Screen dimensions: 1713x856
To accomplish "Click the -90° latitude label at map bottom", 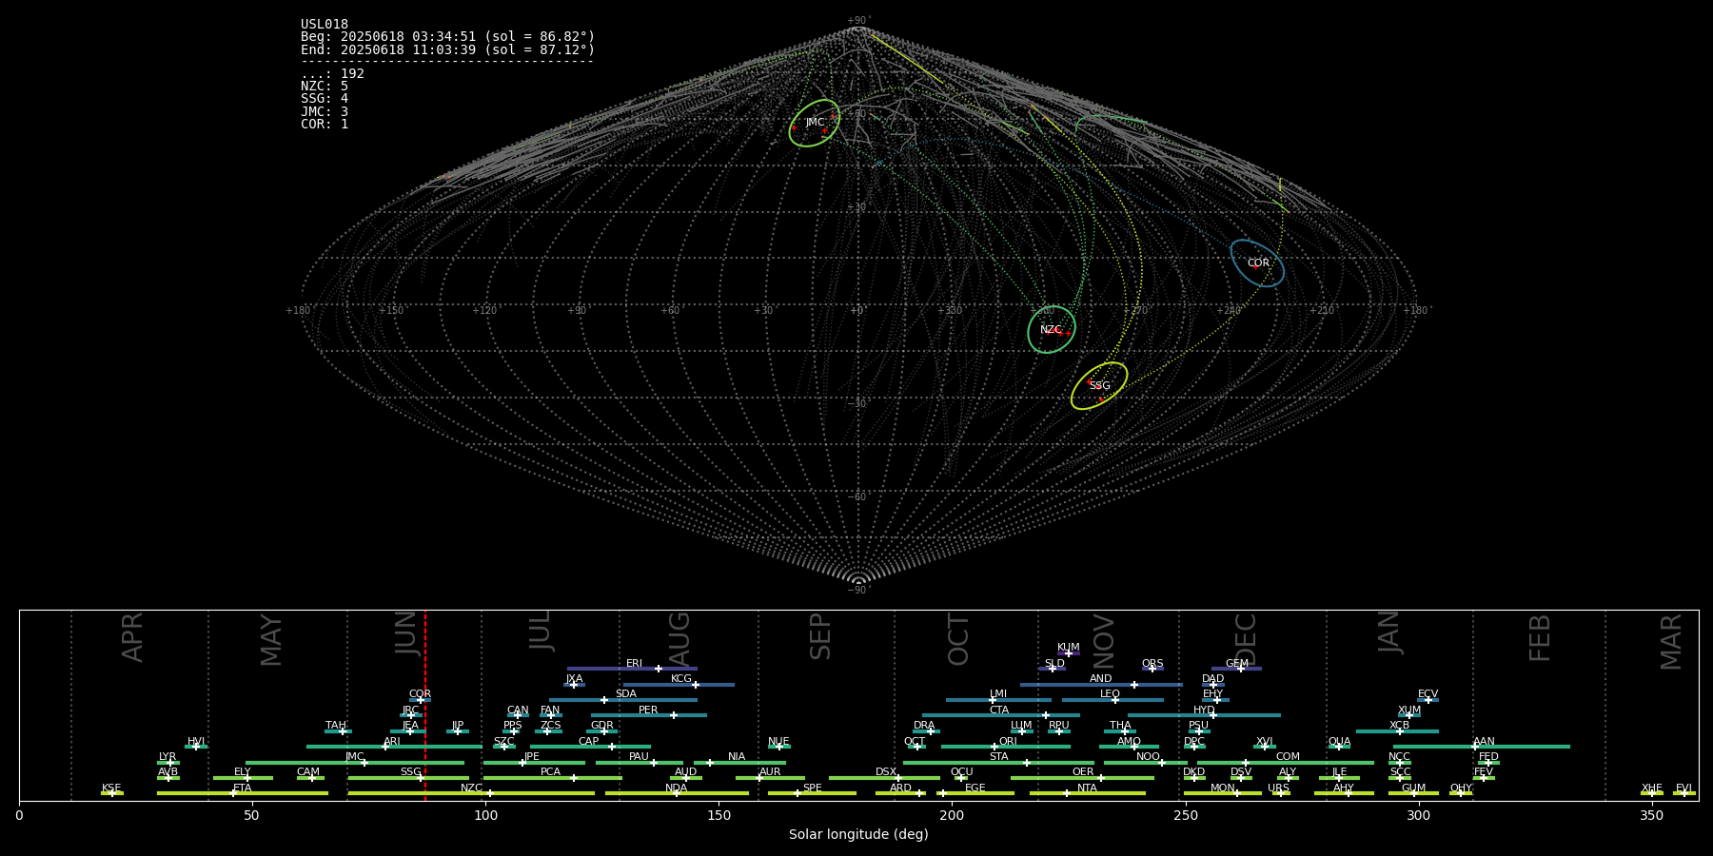I will point(858,590).
